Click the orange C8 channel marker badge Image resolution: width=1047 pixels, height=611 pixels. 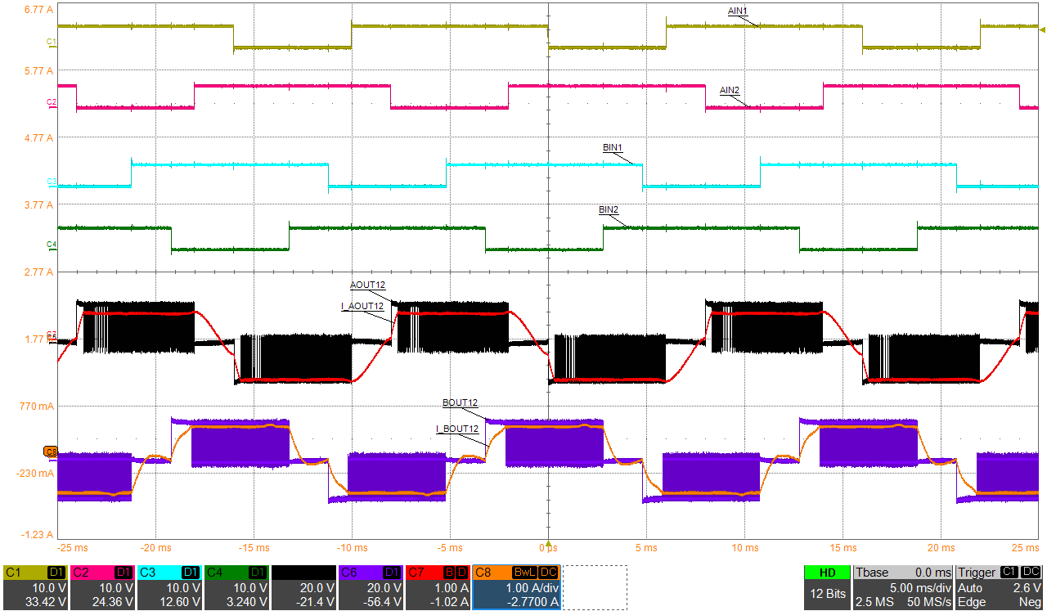(x=51, y=452)
